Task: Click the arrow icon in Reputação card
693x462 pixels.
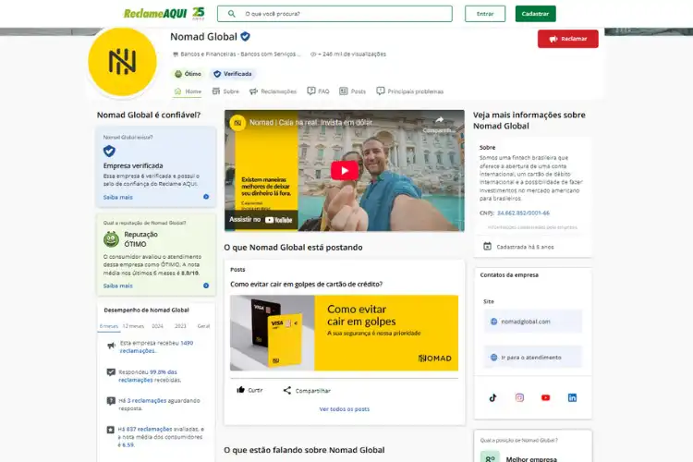Action: pos(206,286)
